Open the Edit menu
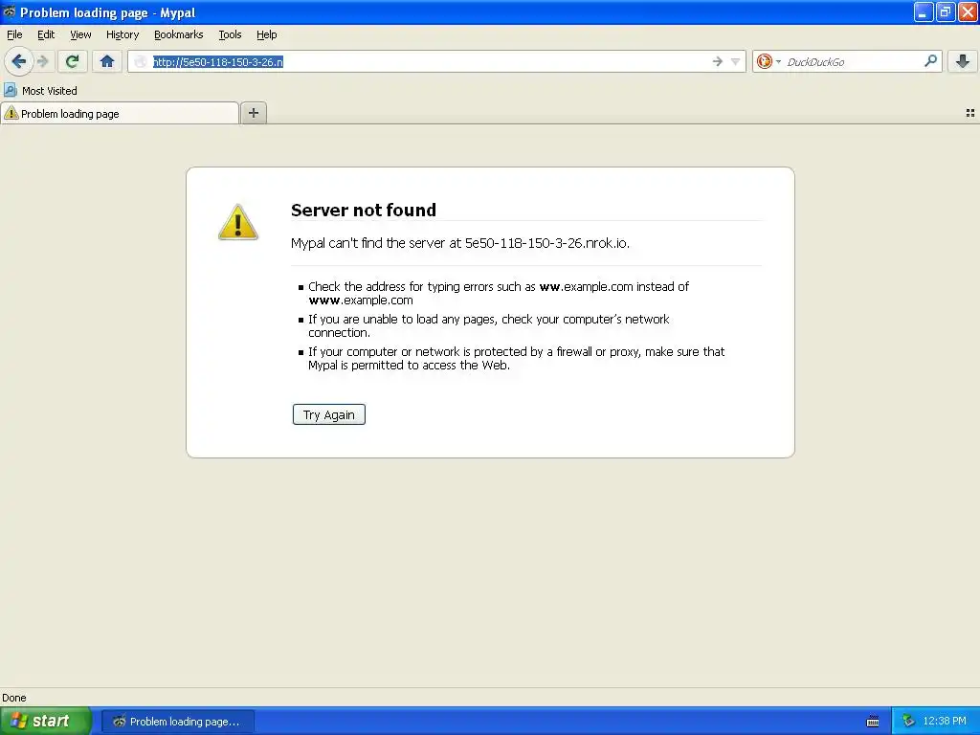Screen dimensions: 980x735 tap(46, 34)
